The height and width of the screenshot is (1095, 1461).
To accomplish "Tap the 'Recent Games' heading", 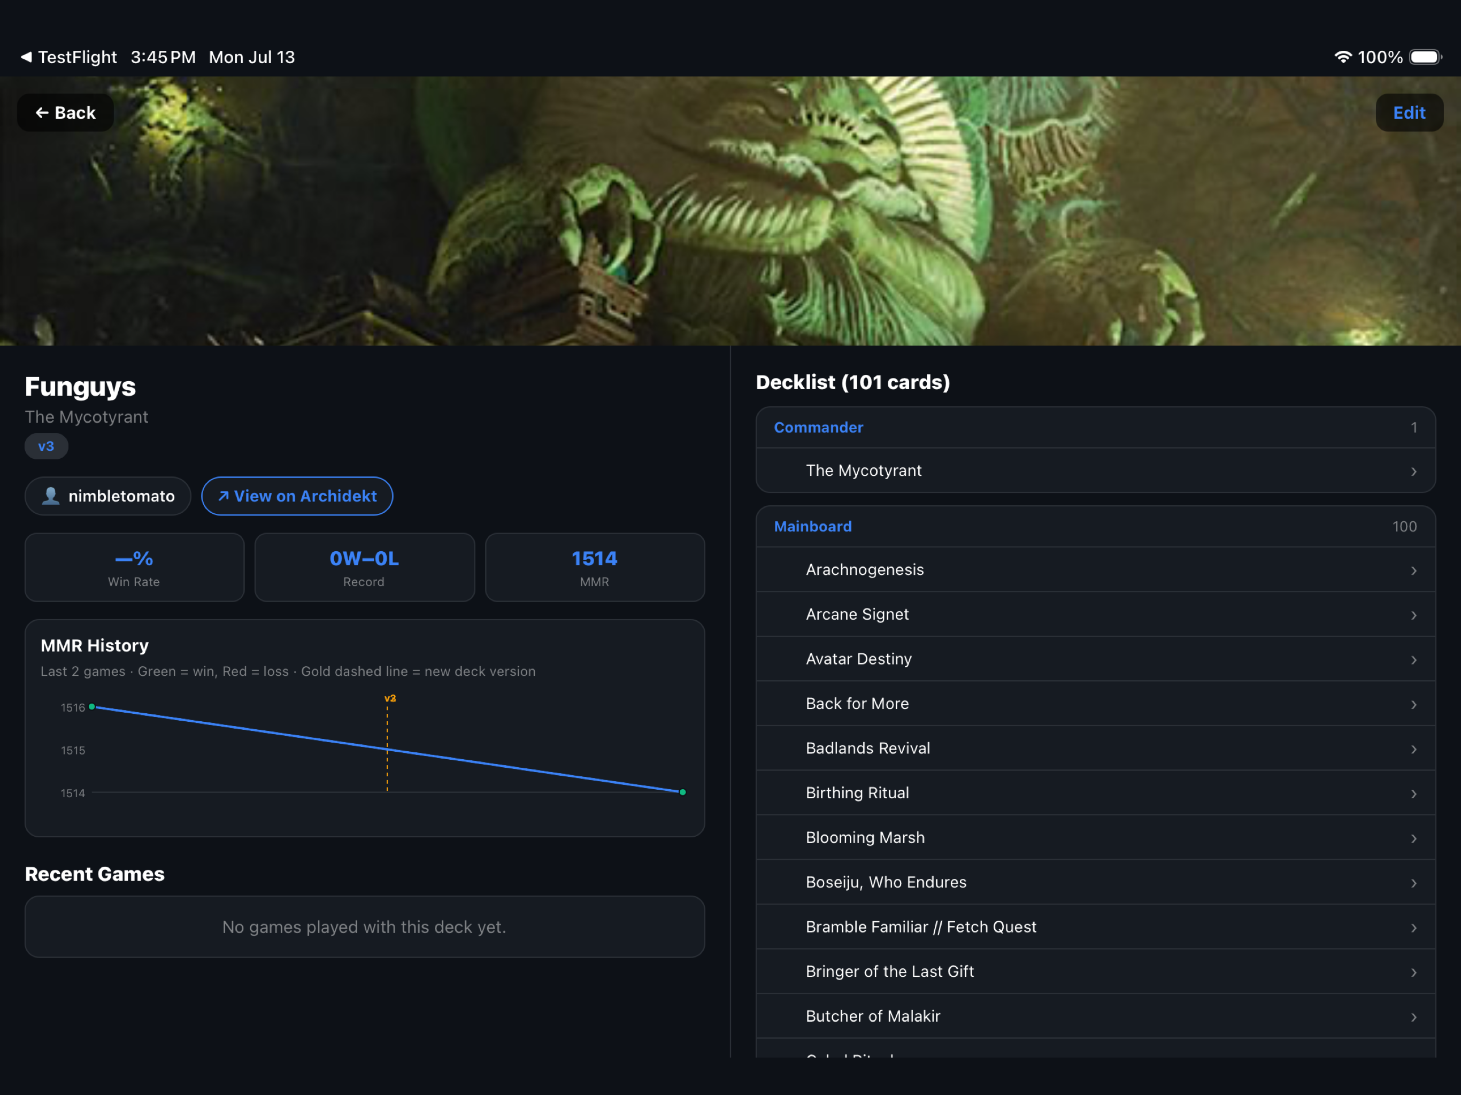I will click(x=95, y=874).
